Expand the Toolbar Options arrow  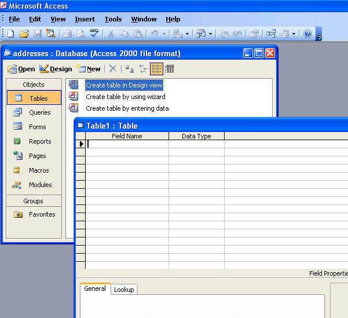[318, 34]
